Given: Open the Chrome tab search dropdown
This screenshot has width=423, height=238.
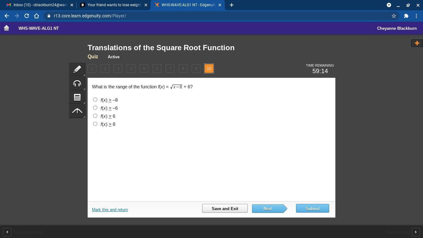Looking at the screenshot, I should [389, 5].
